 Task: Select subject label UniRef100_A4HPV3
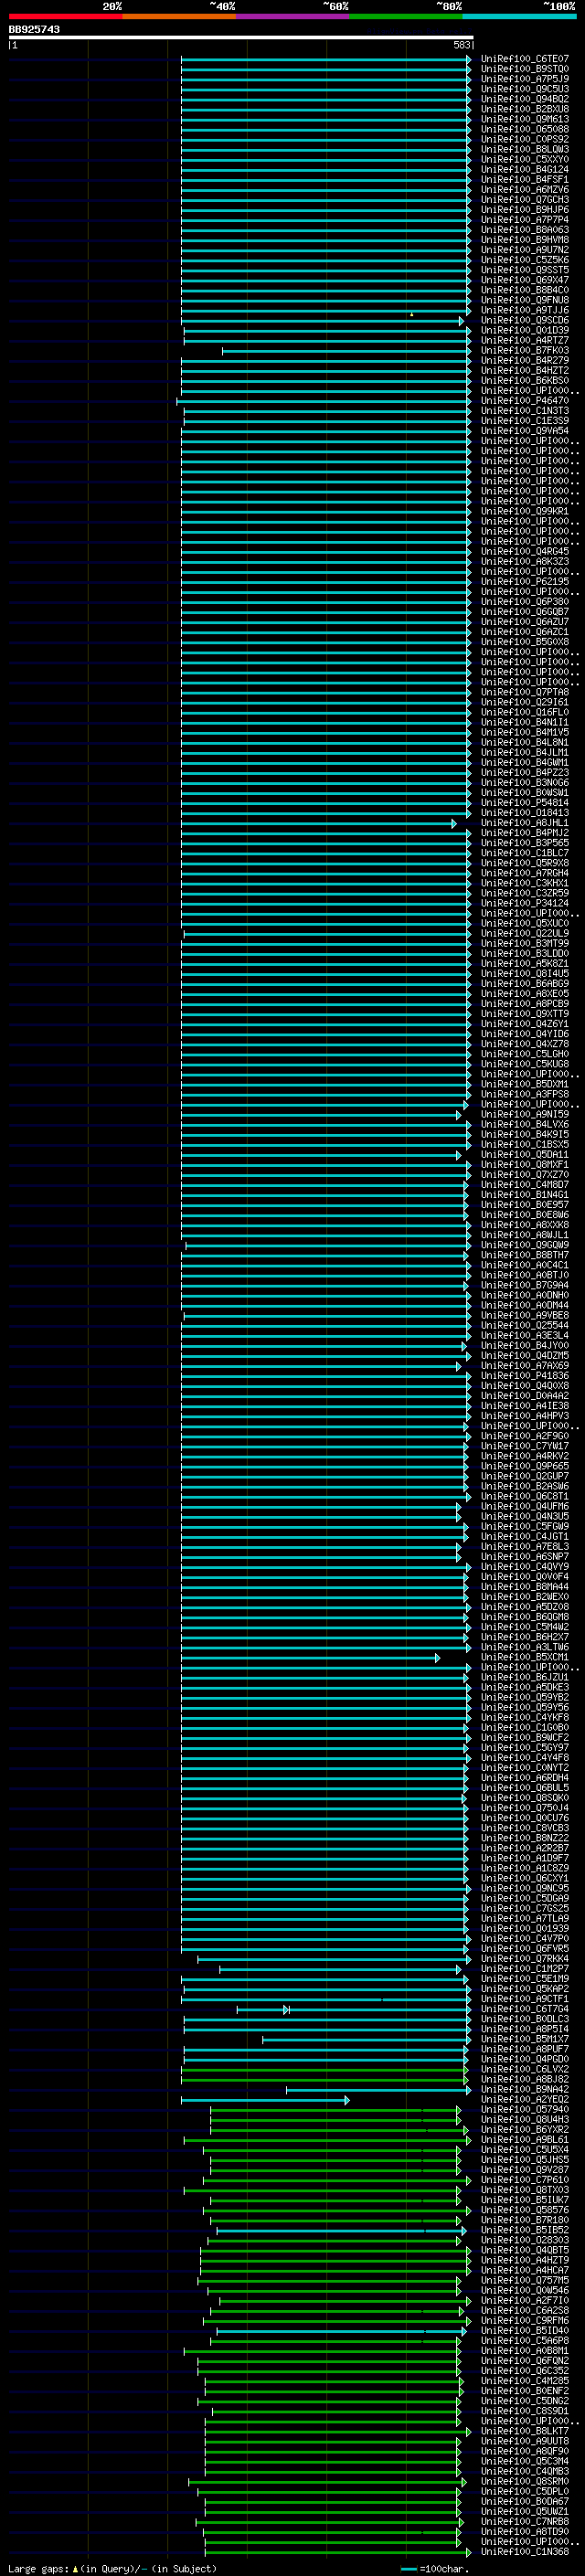point(525,1416)
